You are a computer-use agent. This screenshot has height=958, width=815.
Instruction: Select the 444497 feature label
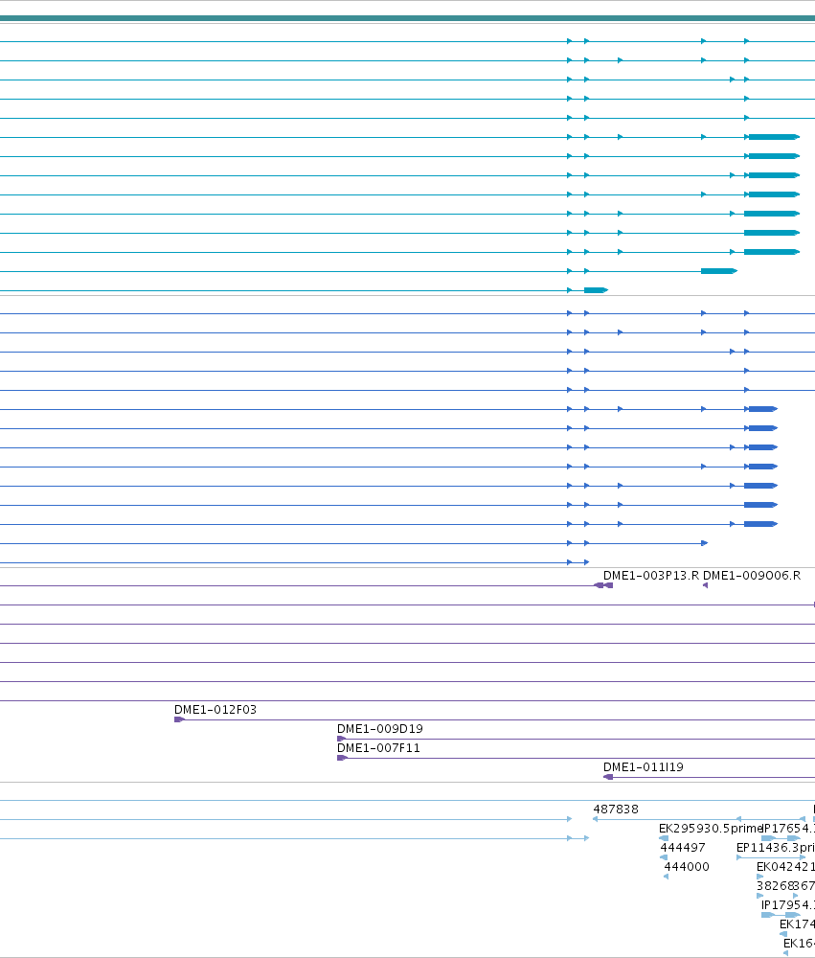click(x=683, y=848)
